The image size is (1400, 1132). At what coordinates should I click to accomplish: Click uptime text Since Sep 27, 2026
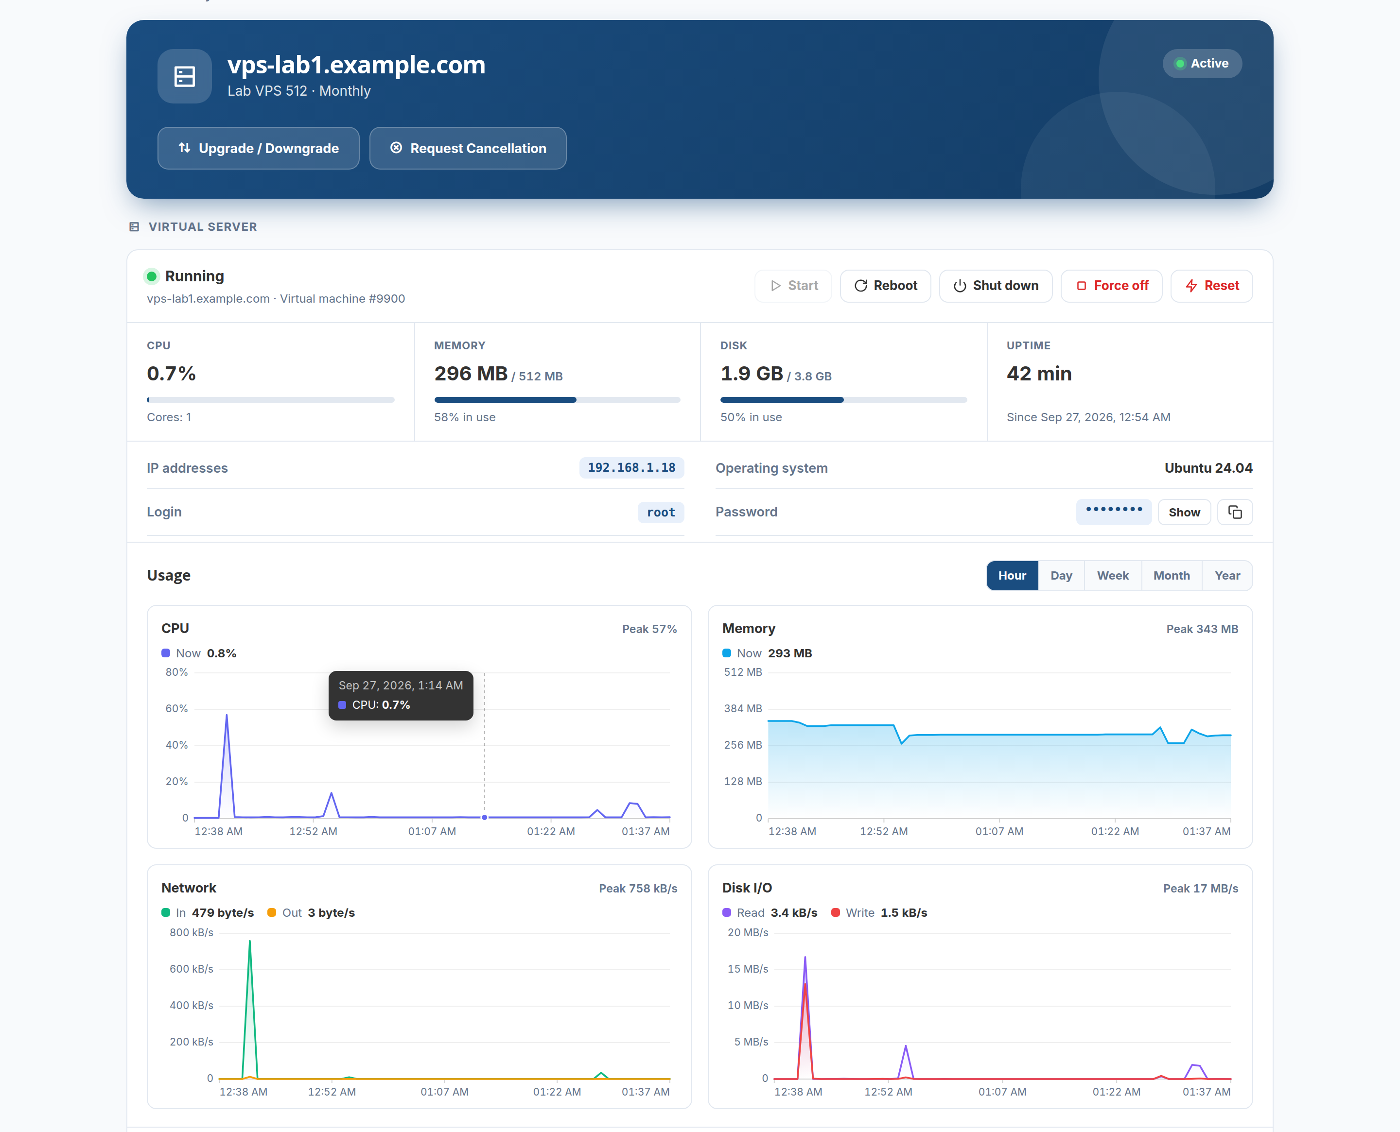(1088, 417)
